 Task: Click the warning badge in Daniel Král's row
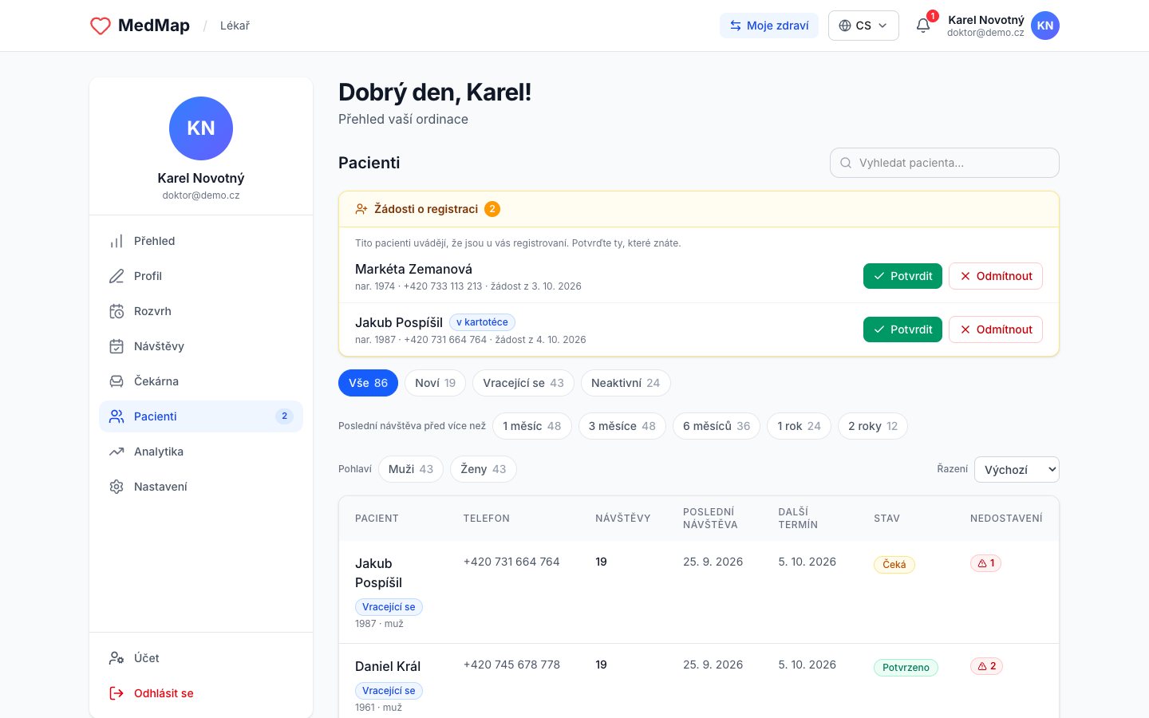(x=986, y=666)
